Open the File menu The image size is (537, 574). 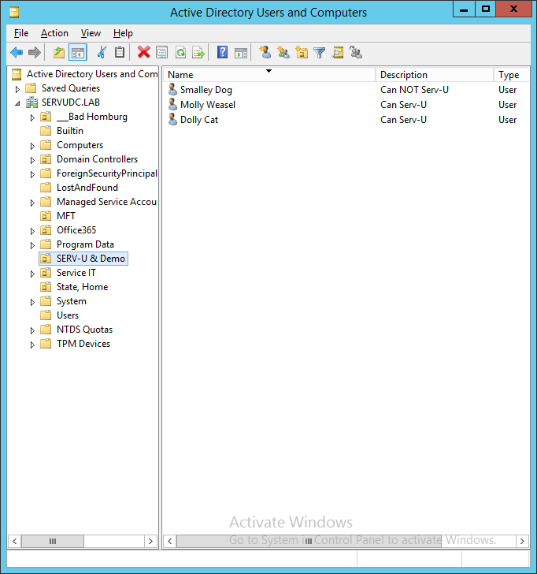tap(21, 33)
